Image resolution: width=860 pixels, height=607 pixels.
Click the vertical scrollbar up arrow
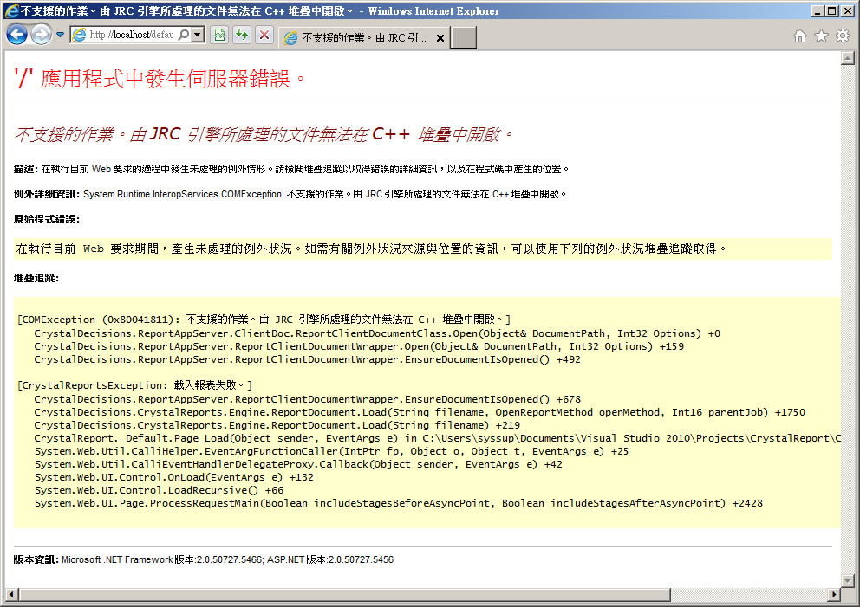848,57
